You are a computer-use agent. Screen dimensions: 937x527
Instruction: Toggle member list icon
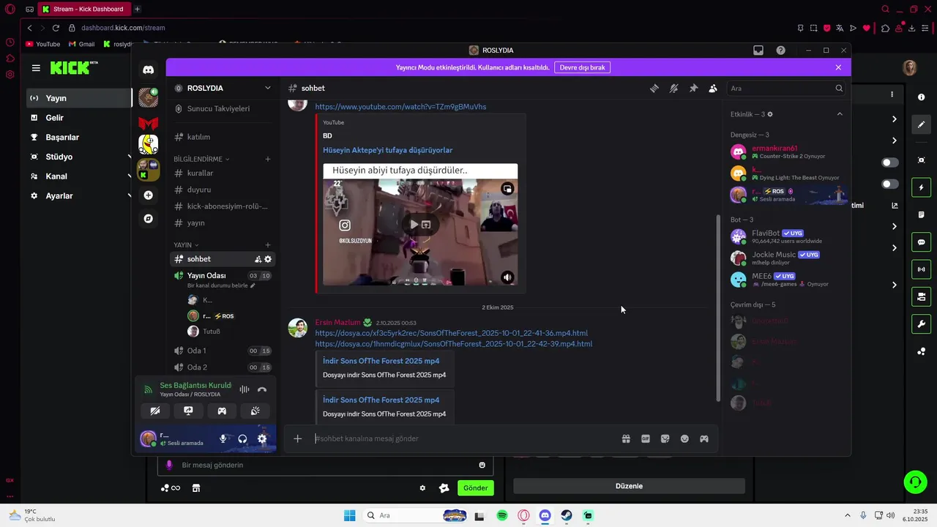coord(713,89)
